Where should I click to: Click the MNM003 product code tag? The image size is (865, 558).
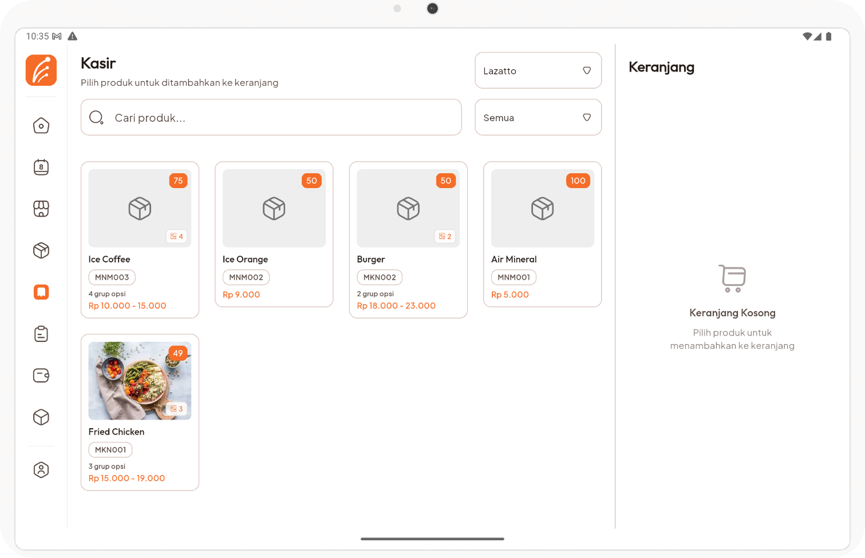(112, 277)
